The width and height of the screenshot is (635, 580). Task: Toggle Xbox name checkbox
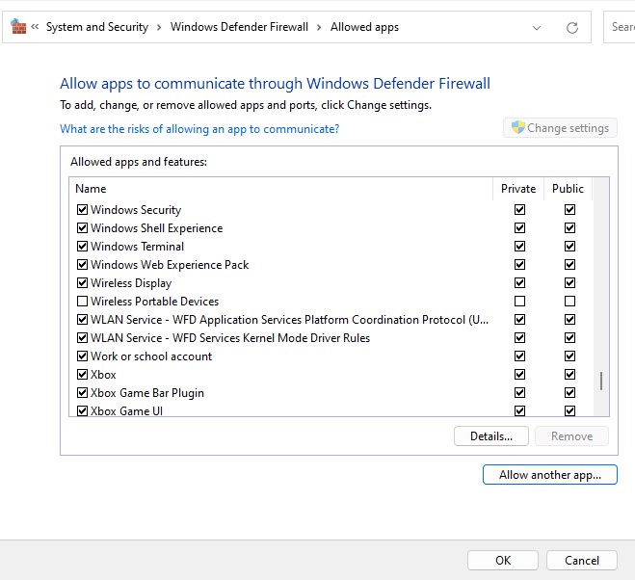click(82, 374)
